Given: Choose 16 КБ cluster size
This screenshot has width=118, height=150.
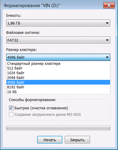Looking at the screenshot, I should pos(58,92).
